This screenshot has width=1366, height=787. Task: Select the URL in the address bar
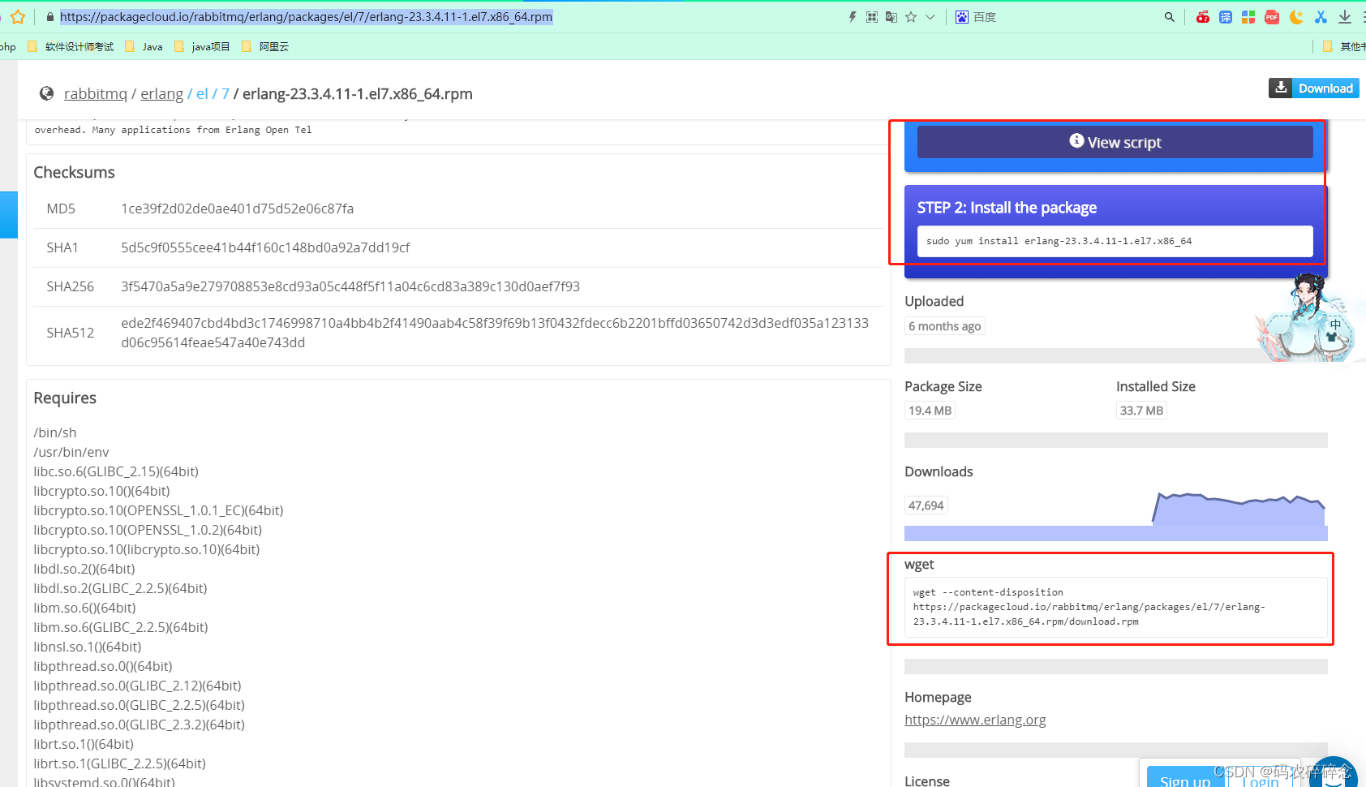point(306,17)
